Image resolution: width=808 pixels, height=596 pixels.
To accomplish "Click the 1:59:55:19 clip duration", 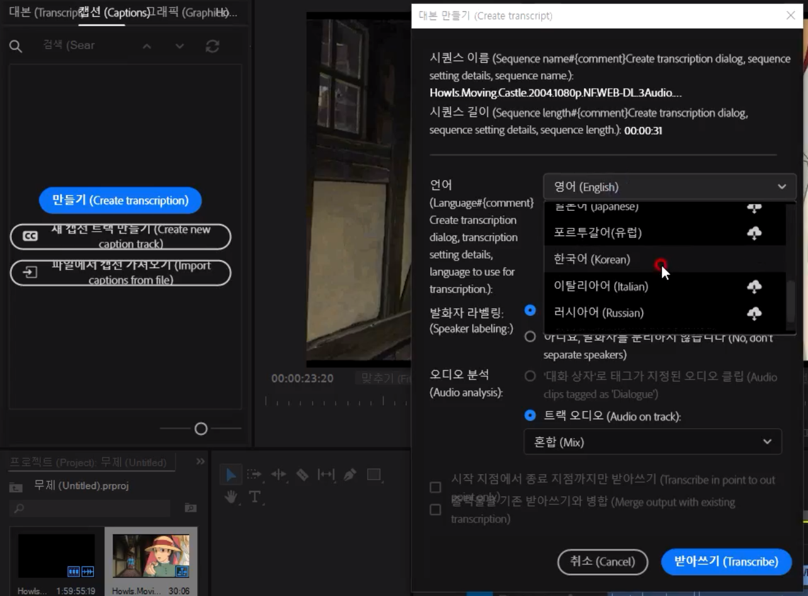I will pos(74,591).
